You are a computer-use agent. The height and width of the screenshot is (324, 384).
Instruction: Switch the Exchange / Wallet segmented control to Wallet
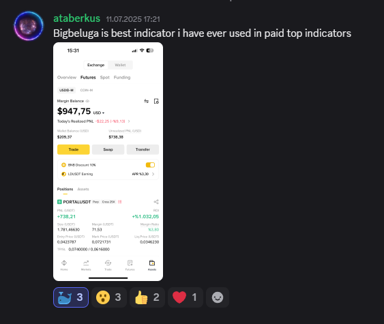click(120, 65)
